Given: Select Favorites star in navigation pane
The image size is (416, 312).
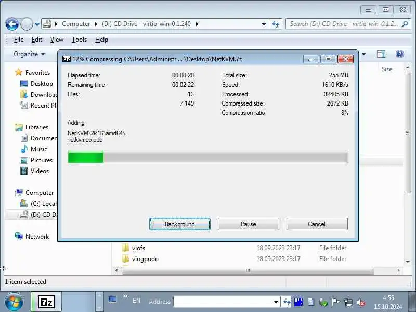Looking at the screenshot, I should (x=19, y=72).
